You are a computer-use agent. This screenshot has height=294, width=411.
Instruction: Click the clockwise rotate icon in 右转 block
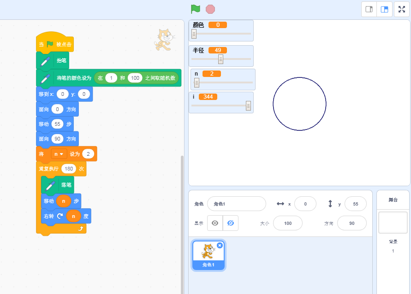[60, 216]
